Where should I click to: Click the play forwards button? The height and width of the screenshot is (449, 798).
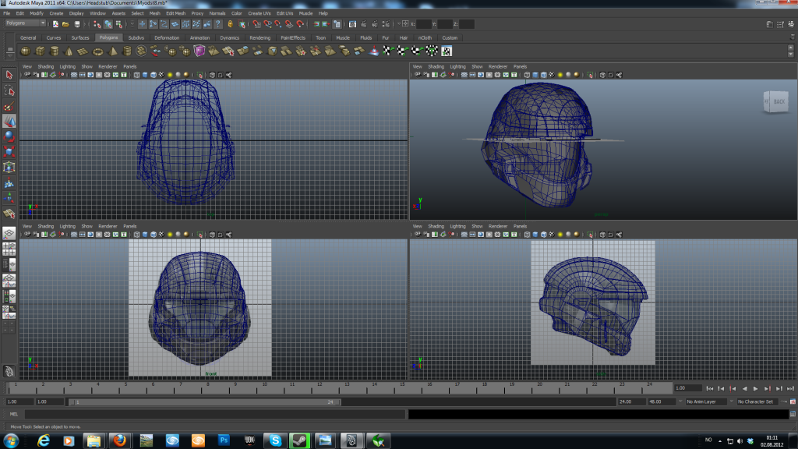[756, 388]
